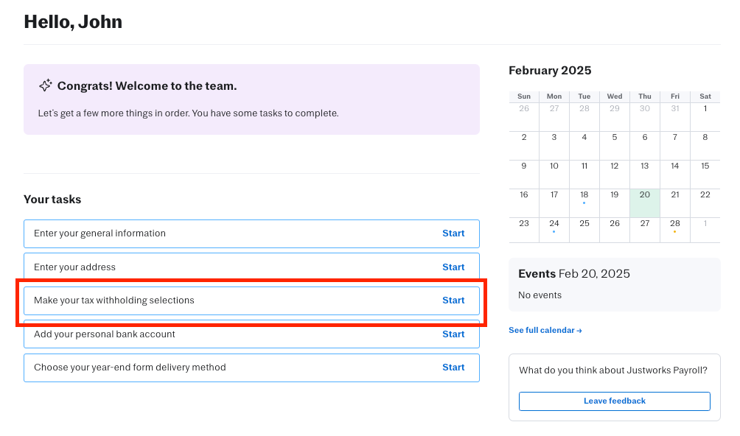
Task: Start the general information task
Action: point(453,233)
